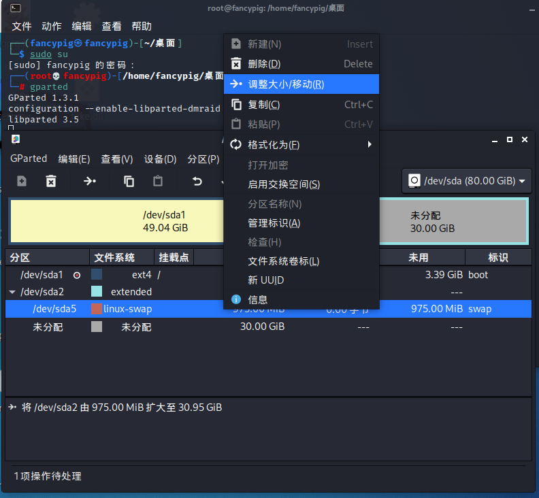
Task: Open the 帮助 menu in the terminal window
Action: pos(142,26)
